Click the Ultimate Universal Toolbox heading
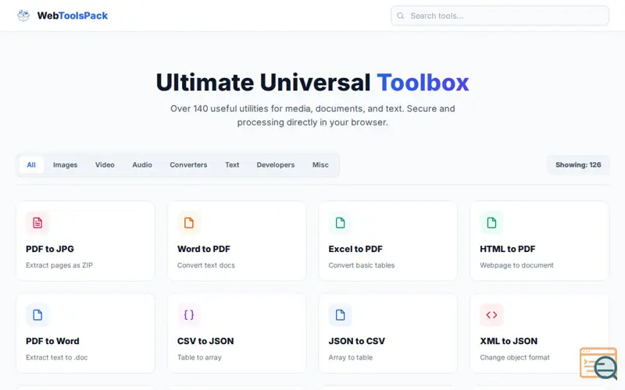625x390 pixels. click(x=312, y=83)
